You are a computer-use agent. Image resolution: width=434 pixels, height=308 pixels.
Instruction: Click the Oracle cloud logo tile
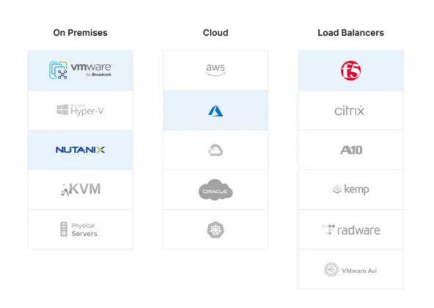tap(216, 189)
